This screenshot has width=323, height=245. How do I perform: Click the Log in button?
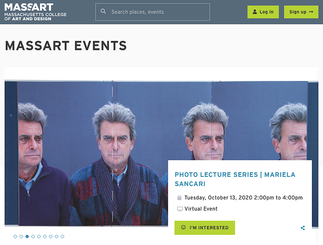click(x=263, y=12)
